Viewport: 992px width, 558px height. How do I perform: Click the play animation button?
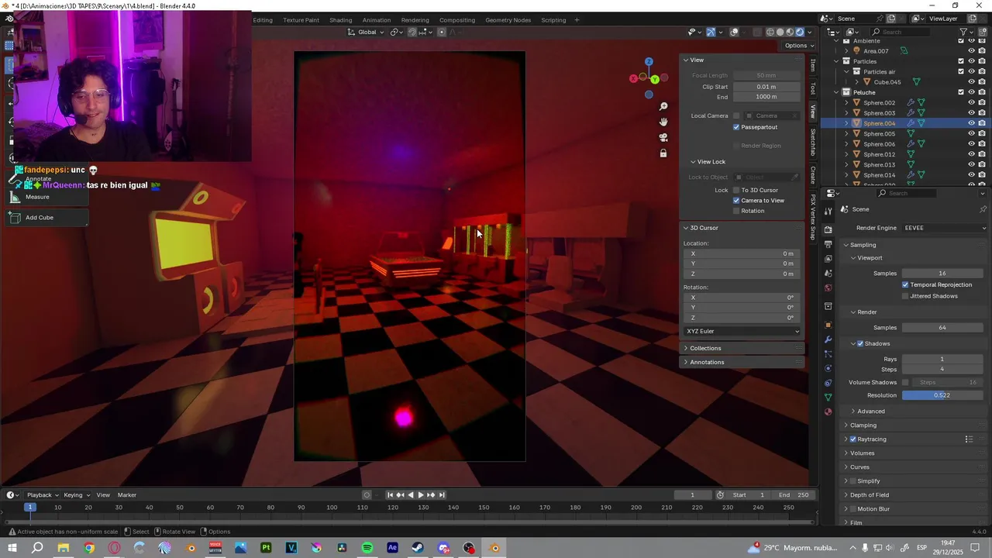tap(420, 495)
